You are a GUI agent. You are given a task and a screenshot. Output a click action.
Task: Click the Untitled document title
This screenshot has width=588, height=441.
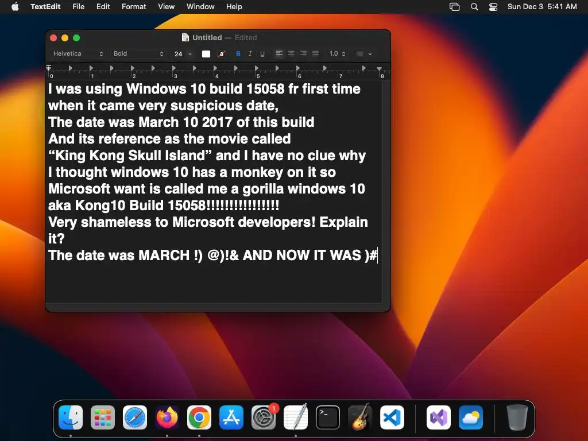click(x=207, y=37)
